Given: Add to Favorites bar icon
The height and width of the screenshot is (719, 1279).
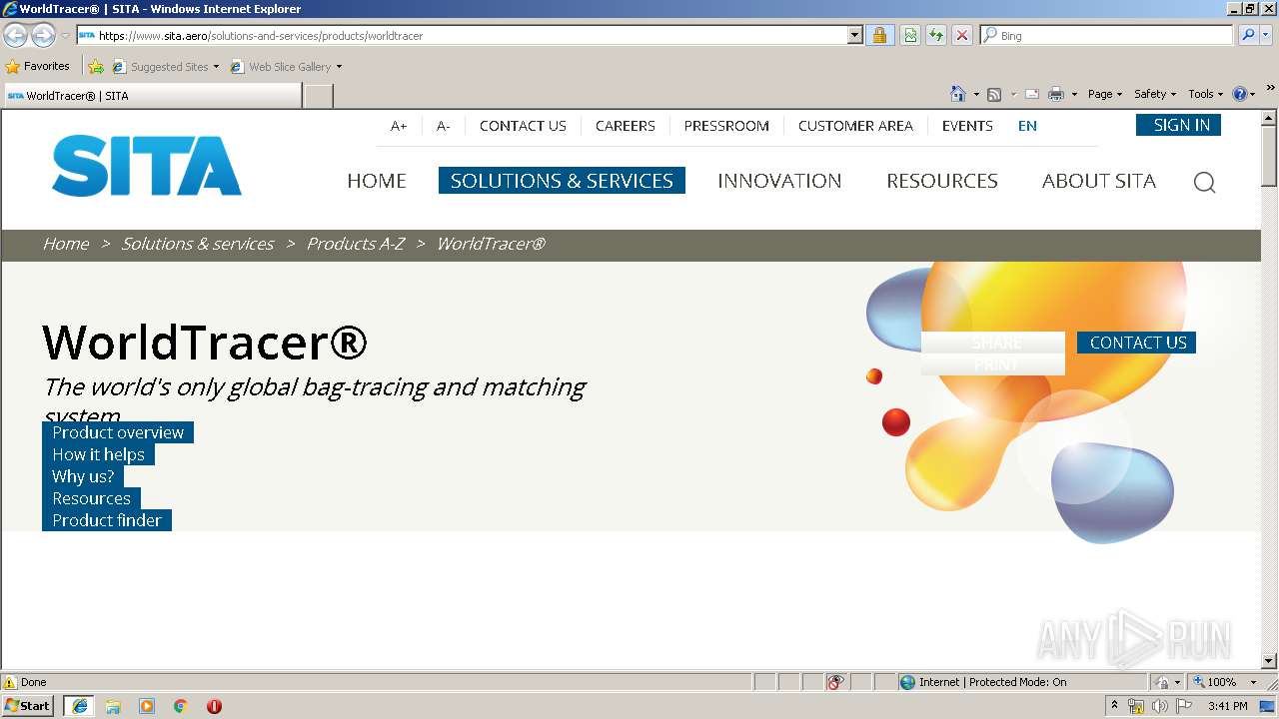Looking at the screenshot, I should coord(96,67).
